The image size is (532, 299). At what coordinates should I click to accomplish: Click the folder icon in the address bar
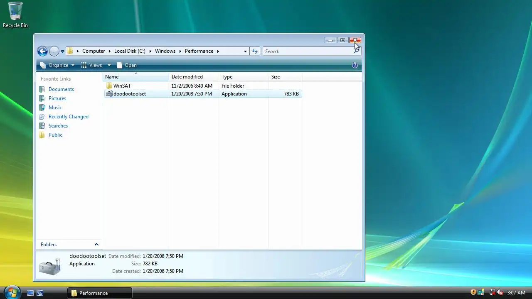pyautogui.click(x=70, y=51)
